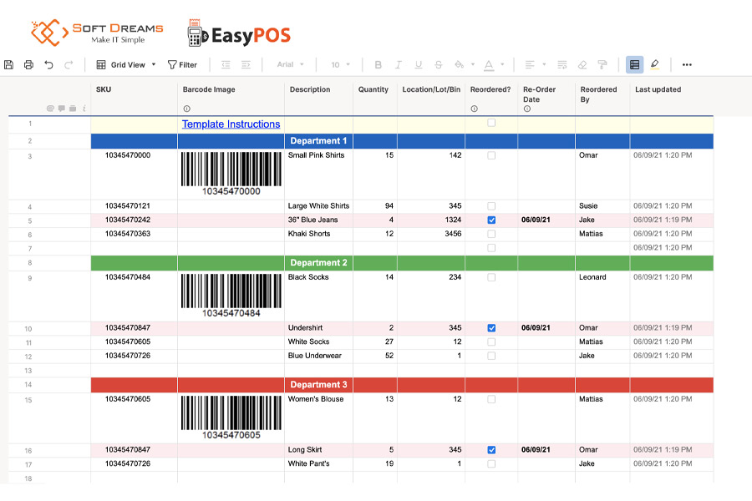Select the fill color bucket icon
Screen dimensions: 752x501
click(459, 64)
